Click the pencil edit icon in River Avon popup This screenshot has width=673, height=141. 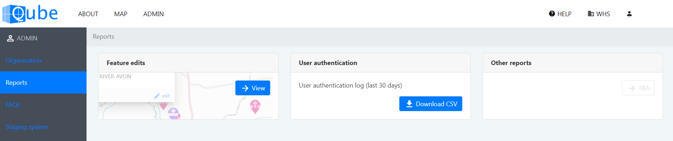click(157, 96)
